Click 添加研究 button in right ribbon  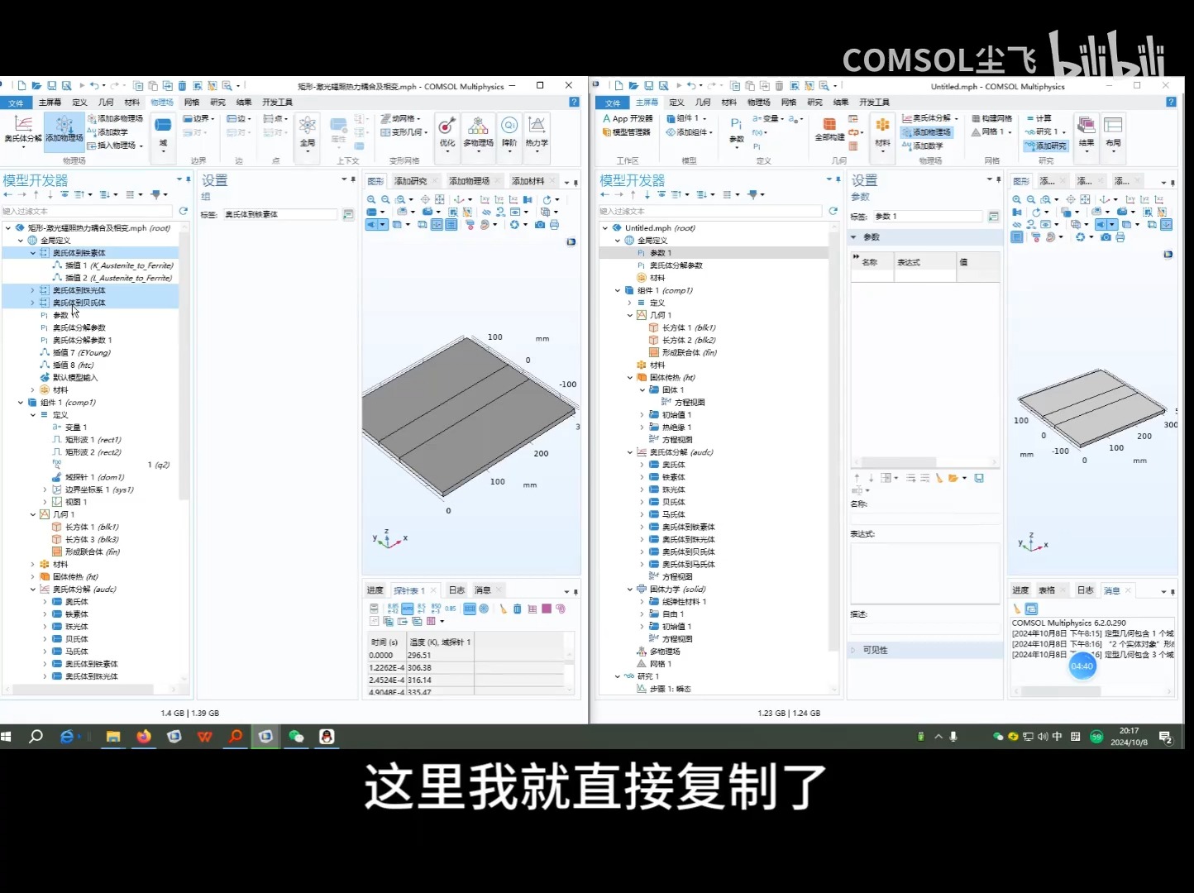click(1046, 146)
